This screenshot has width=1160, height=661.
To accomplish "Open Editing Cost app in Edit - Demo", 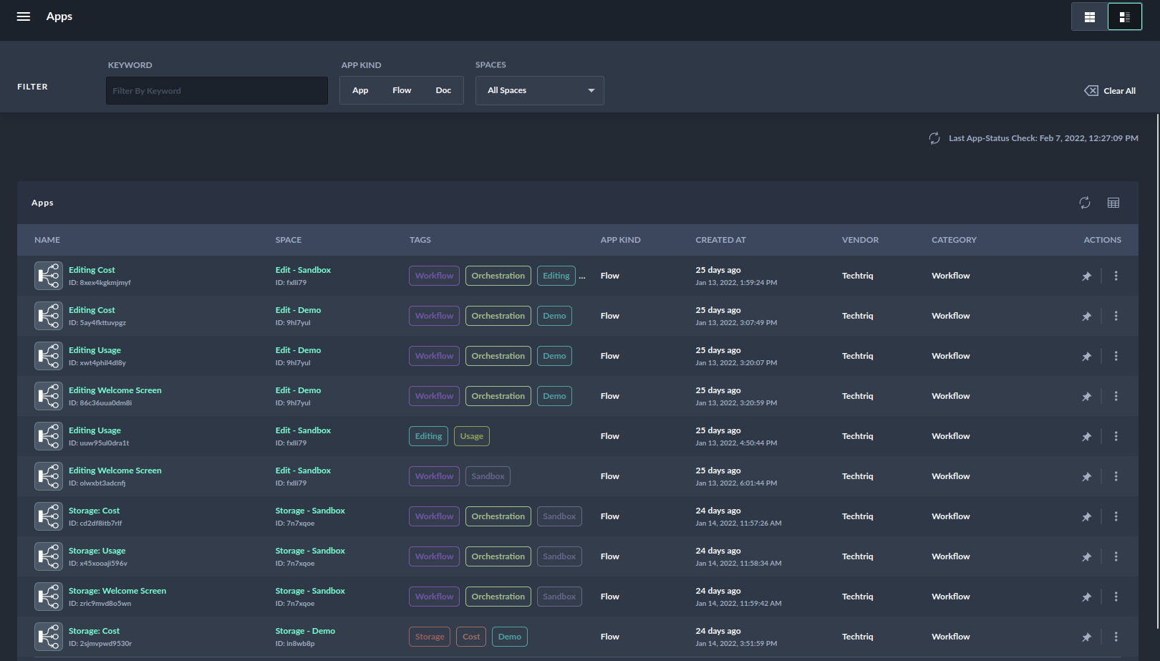I will click(92, 310).
